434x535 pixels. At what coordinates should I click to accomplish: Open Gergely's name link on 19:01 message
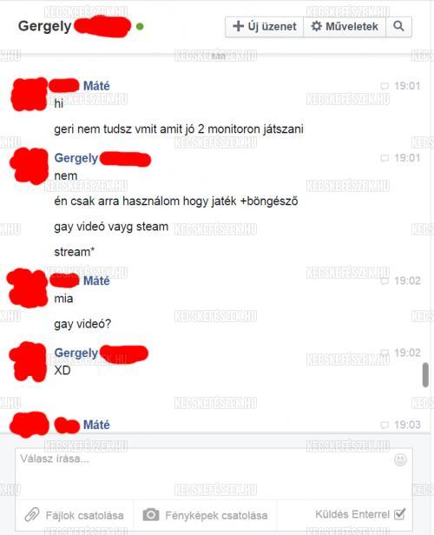pyautogui.click(x=76, y=158)
